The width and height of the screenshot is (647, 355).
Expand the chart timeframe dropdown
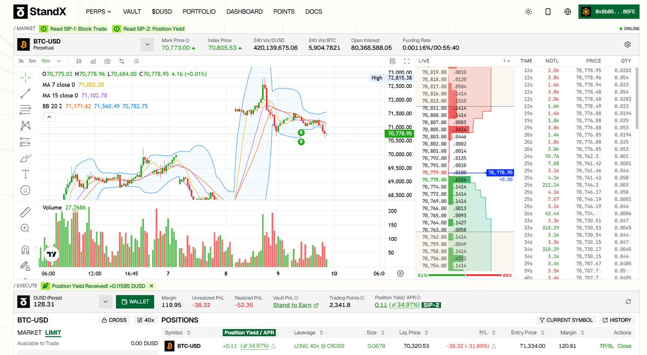59,61
